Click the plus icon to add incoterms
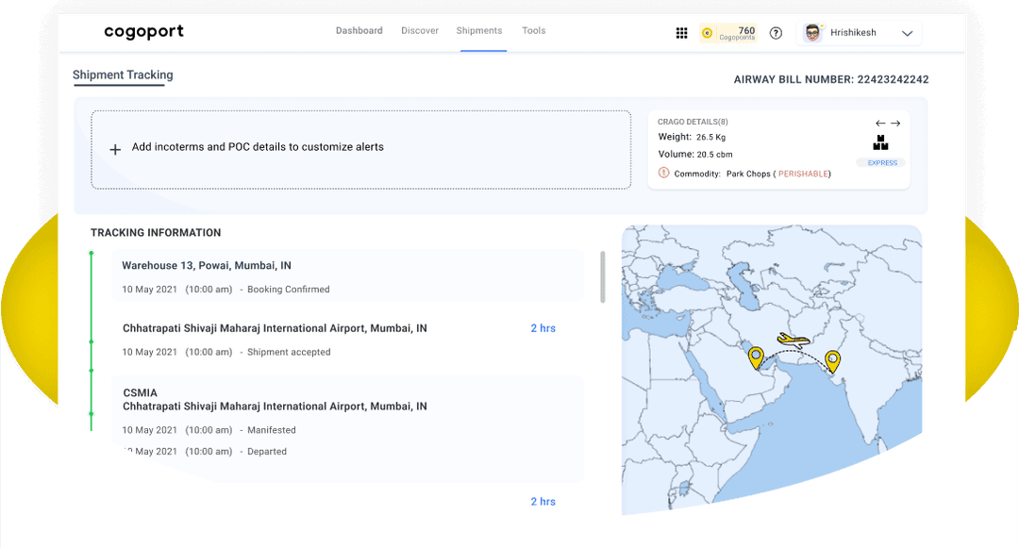 click(115, 149)
